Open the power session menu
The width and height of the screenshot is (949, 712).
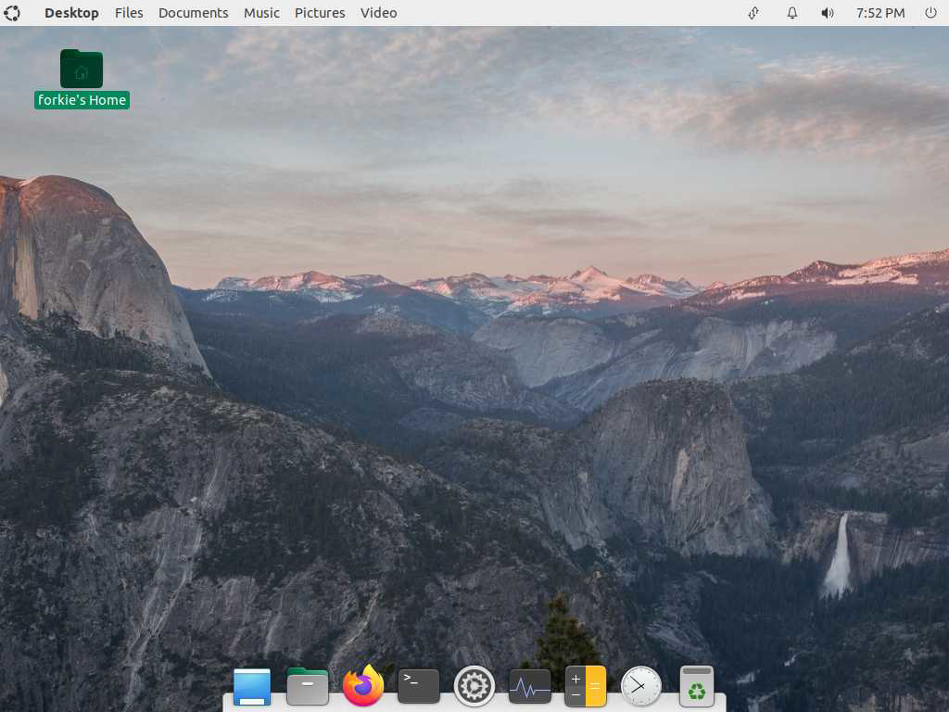[930, 13]
